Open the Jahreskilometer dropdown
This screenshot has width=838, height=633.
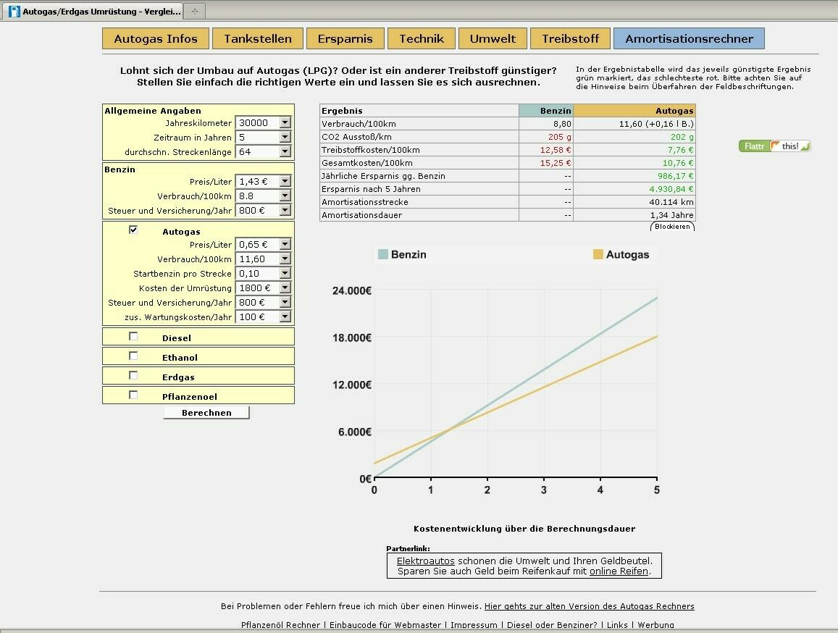coord(285,122)
